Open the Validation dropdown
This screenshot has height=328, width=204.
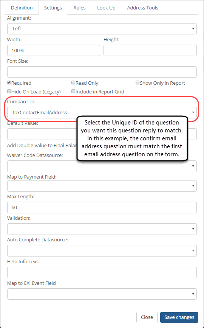102,229
